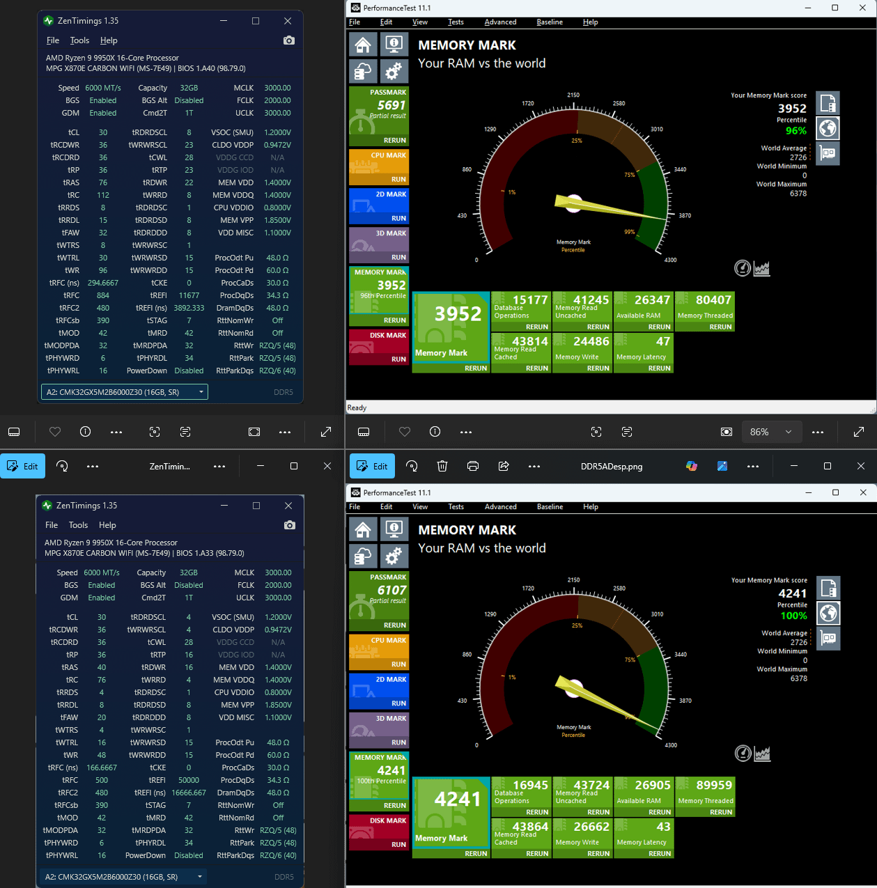877x888 pixels.
Task: Click RUN on the CPU MARK tile in the 3952 window
Action: click(398, 180)
